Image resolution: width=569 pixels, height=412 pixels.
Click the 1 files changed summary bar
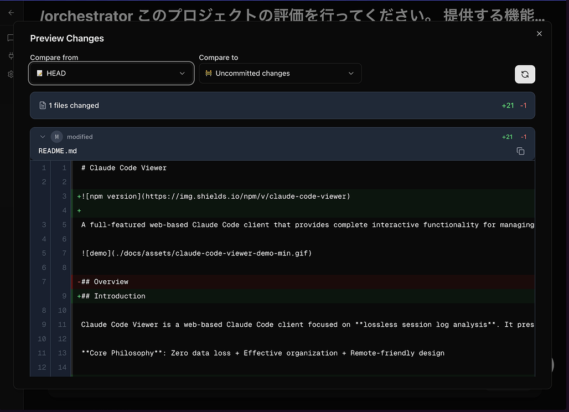click(x=282, y=105)
